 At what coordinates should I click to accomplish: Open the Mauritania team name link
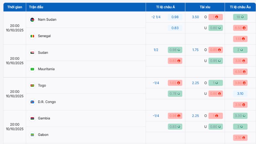point(46,69)
